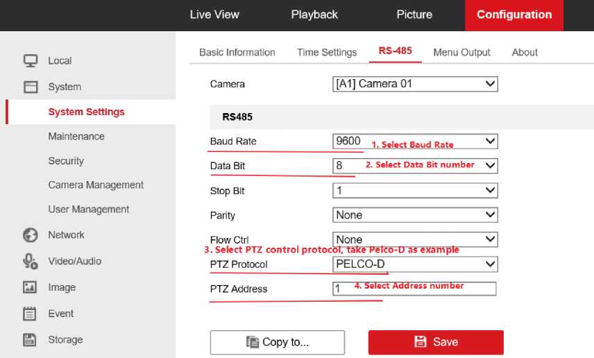Click the Network globe icon
The height and width of the screenshot is (358, 594).
click(31, 235)
